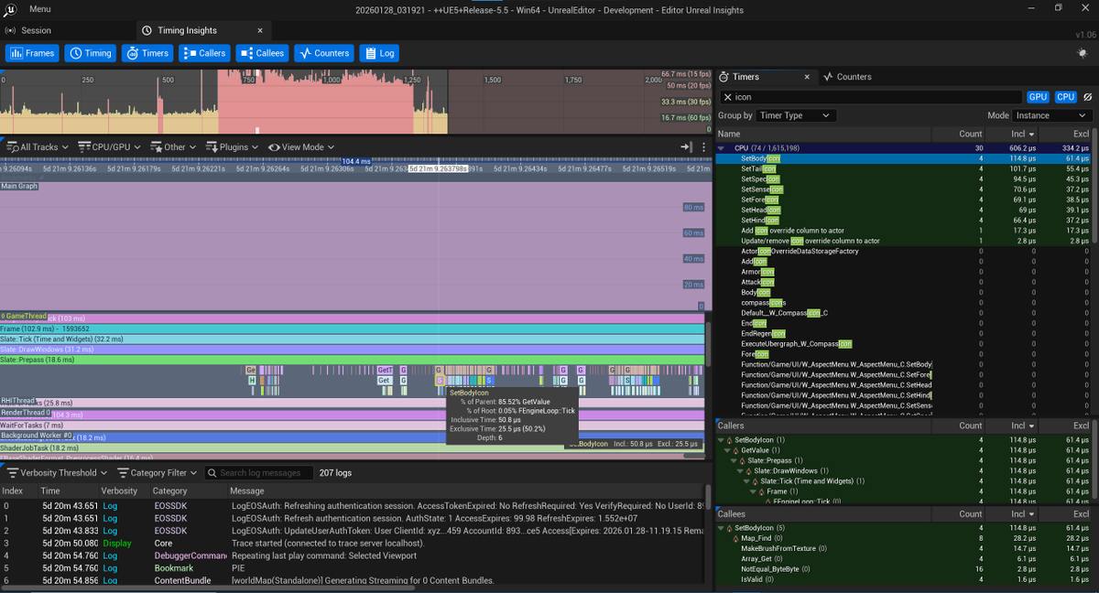Open the Group by Timer Type dropdown

tap(795, 115)
